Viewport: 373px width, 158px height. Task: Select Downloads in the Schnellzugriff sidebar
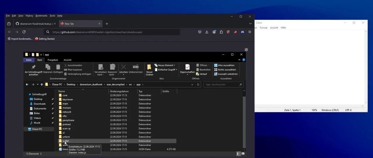coord(40,104)
